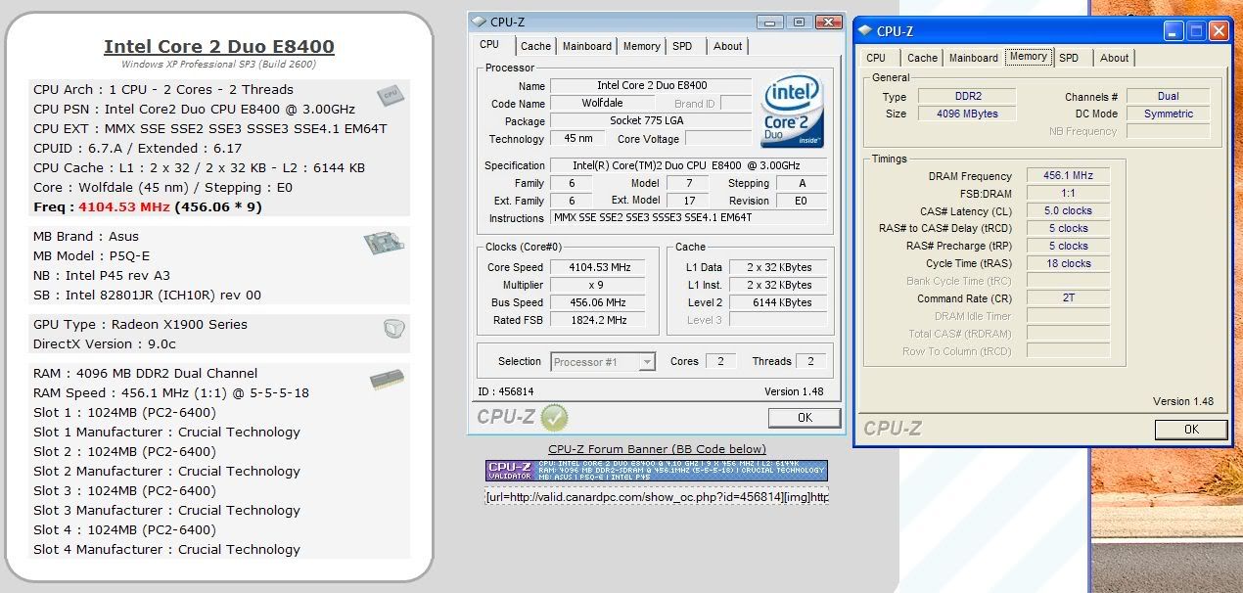Click the Command Rate 2T field
Viewport: 1243px width, 593px height.
coord(1068,298)
